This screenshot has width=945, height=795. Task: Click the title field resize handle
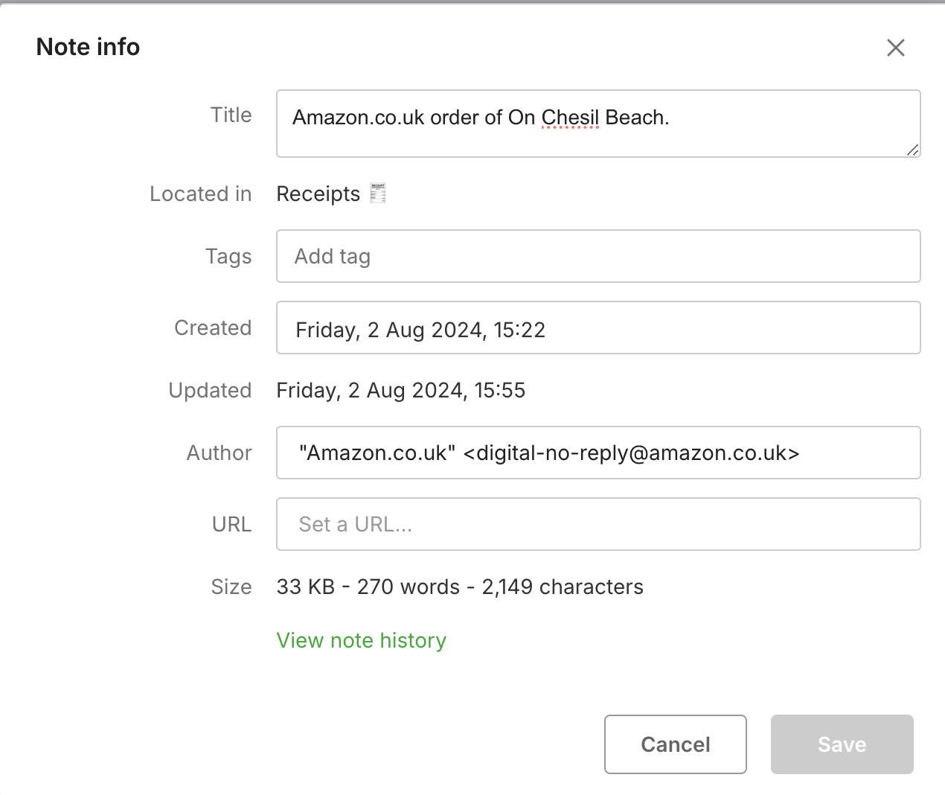(913, 150)
